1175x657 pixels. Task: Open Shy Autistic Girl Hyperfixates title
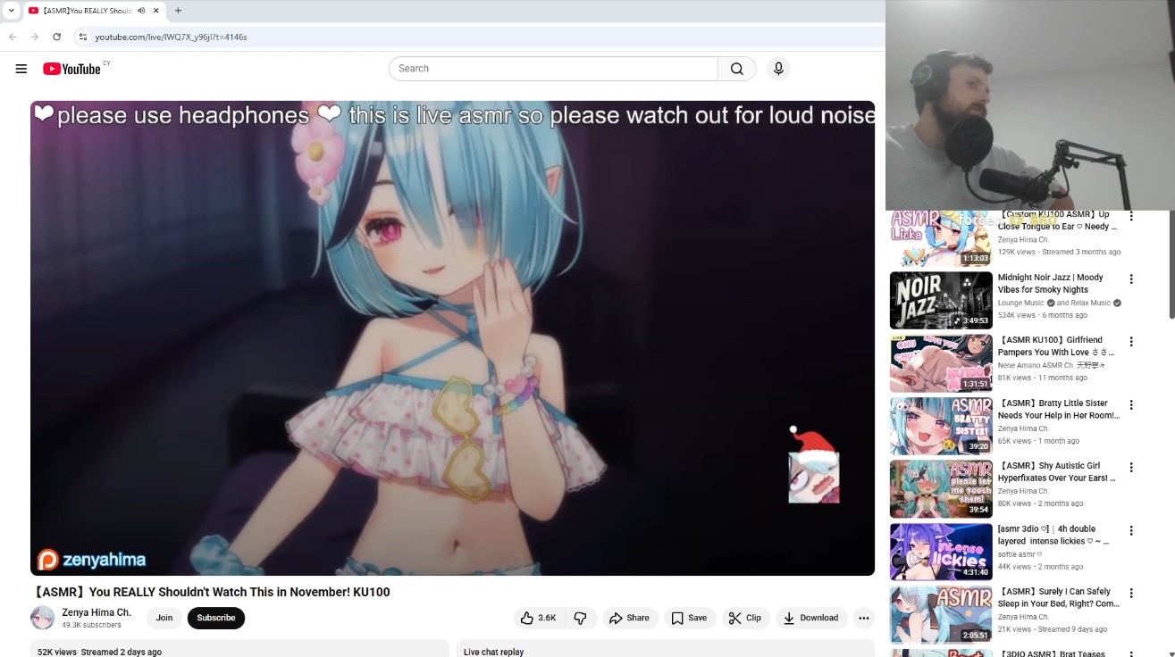tap(1057, 472)
